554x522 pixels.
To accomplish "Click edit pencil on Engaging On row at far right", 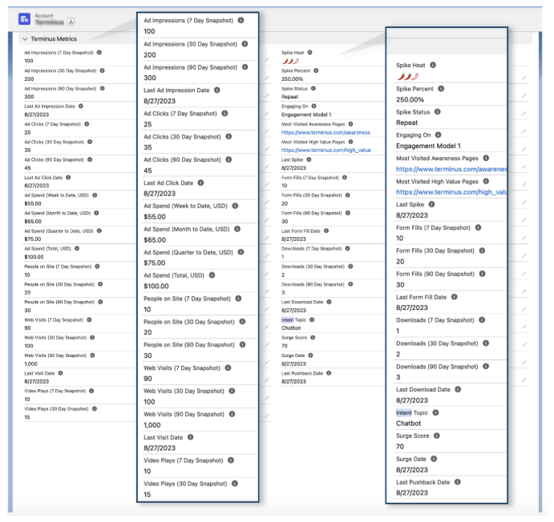I will 524,113.
